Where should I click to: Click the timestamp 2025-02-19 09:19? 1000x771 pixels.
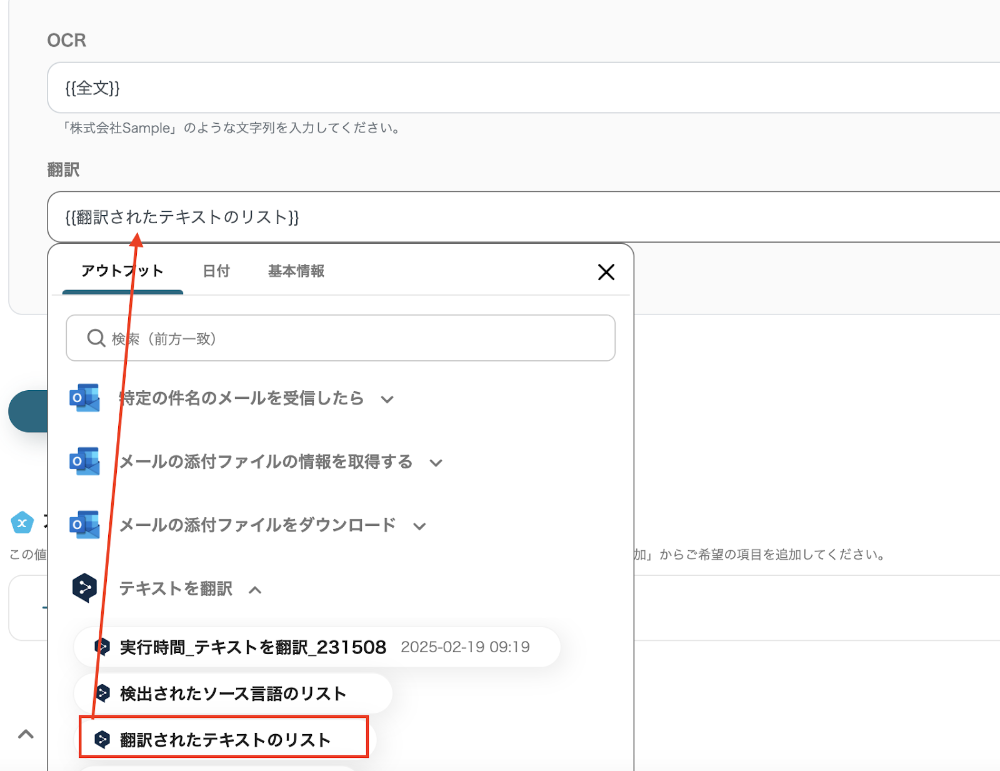(465, 647)
